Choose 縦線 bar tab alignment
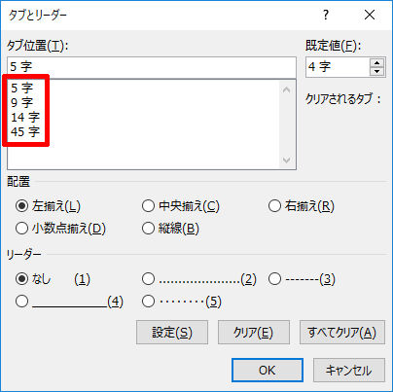The height and width of the screenshot is (392, 393). (x=170, y=229)
